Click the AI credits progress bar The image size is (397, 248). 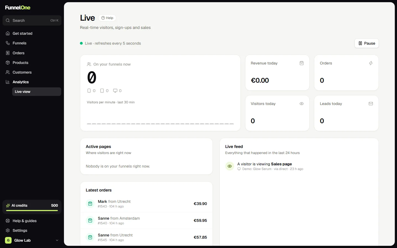click(x=32, y=211)
